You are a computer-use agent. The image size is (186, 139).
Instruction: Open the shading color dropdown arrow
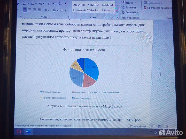(x=58, y=11)
